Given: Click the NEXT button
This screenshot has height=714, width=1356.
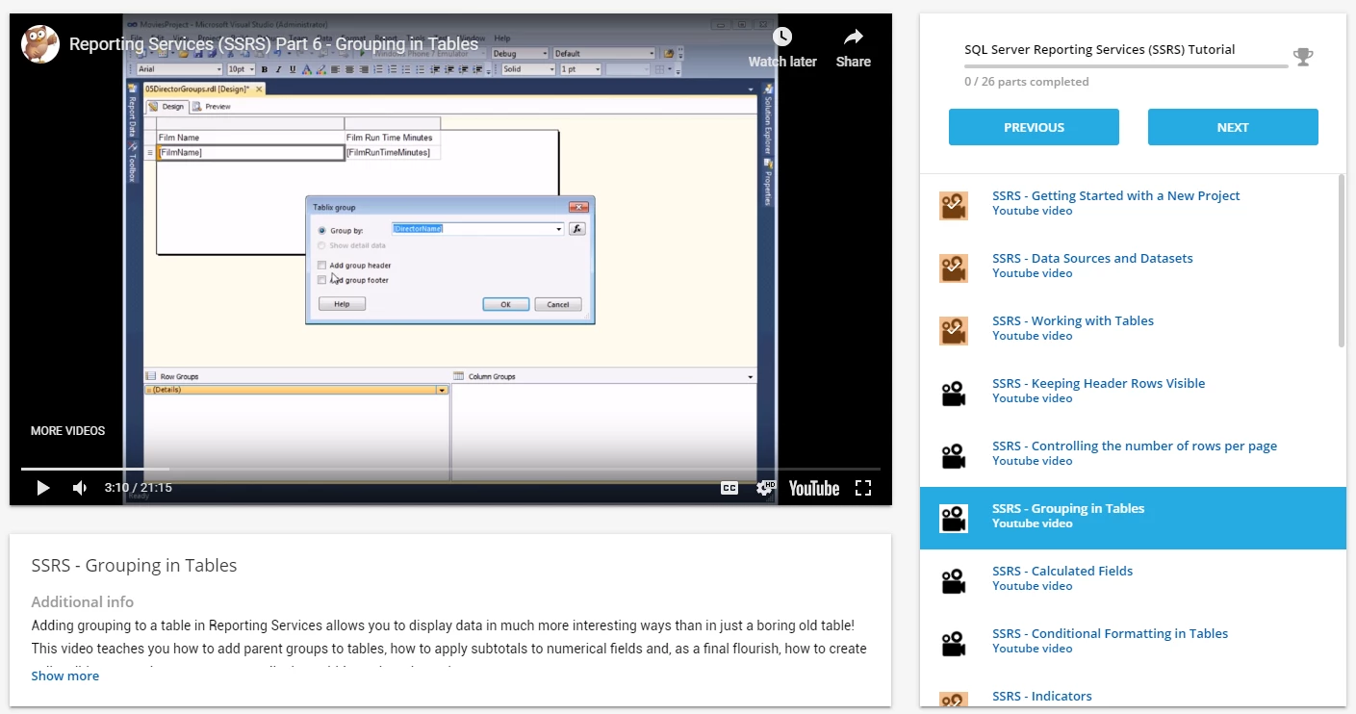Looking at the screenshot, I should 1233,127.
